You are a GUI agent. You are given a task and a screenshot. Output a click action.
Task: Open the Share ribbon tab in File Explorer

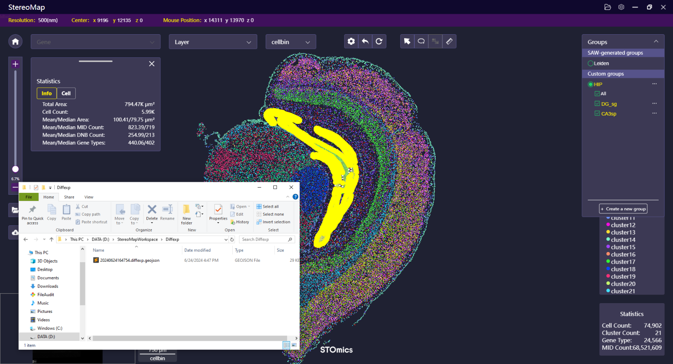(x=69, y=197)
